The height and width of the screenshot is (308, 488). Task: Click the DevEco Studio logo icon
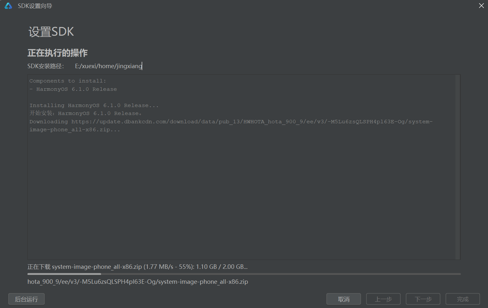click(8, 6)
